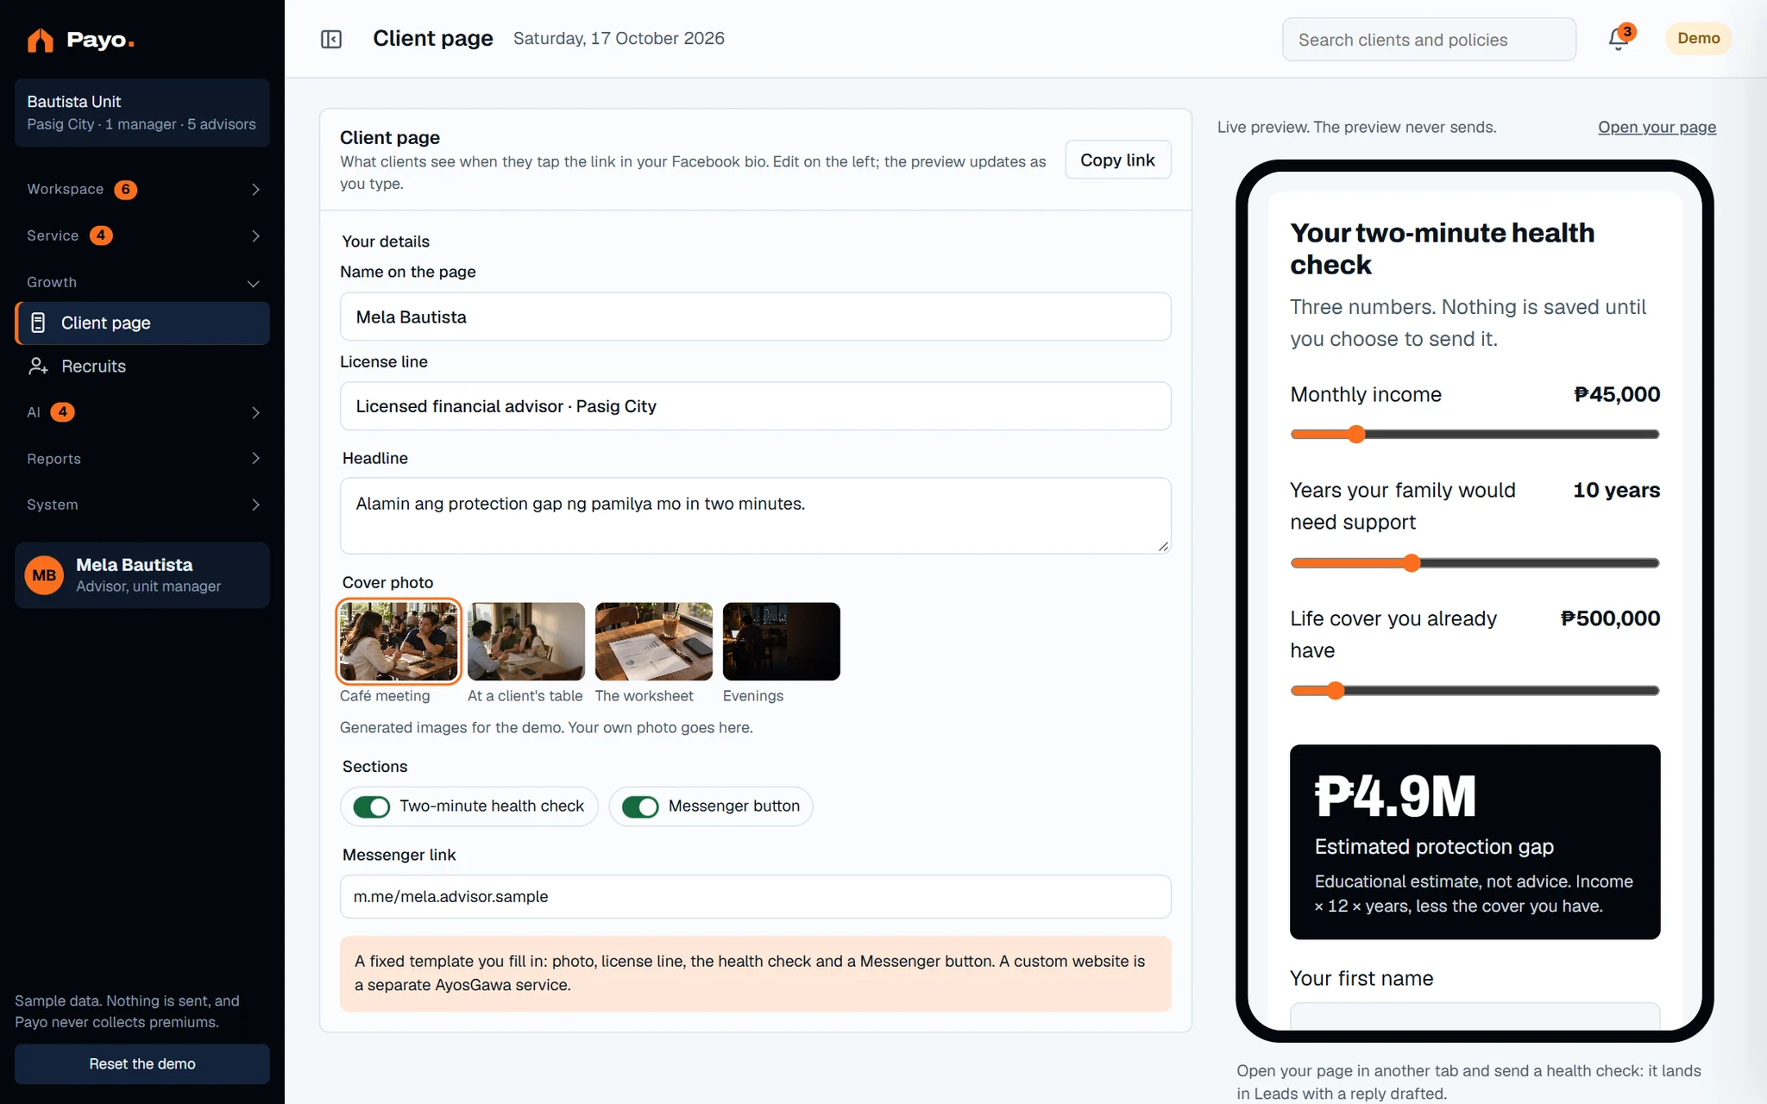Click the License line input field
Screen dimensions: 1767x1104
click(755, 406)
